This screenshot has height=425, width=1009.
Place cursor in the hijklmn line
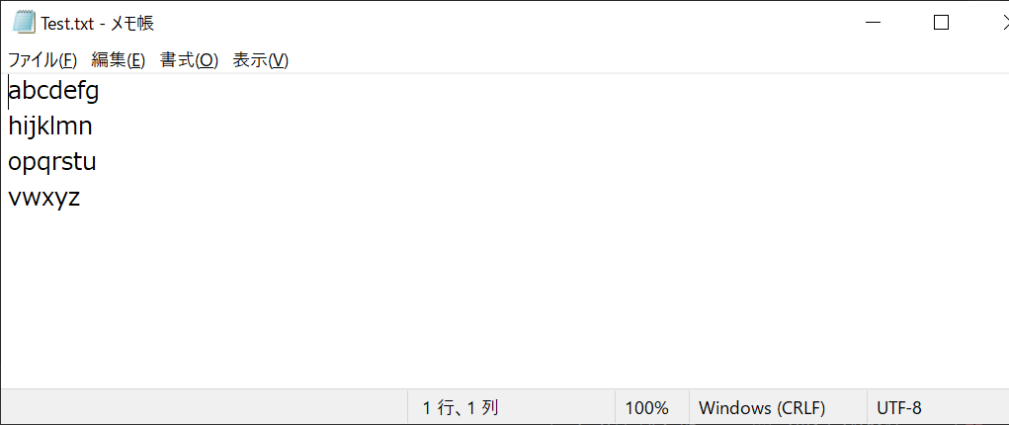coord(50,127)
